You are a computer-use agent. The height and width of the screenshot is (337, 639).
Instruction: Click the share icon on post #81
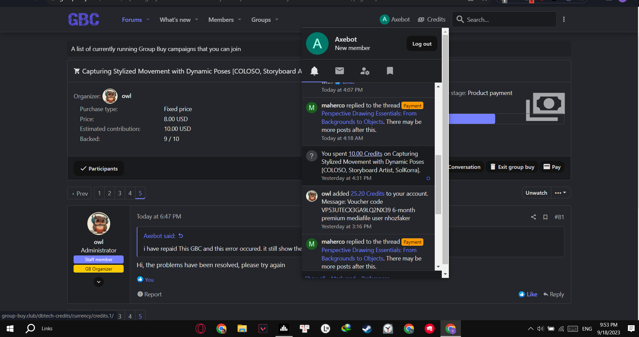click(533, 217)
